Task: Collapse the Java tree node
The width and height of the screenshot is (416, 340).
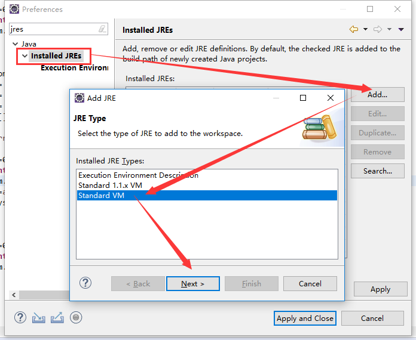Action: click(x=16, y=44)
